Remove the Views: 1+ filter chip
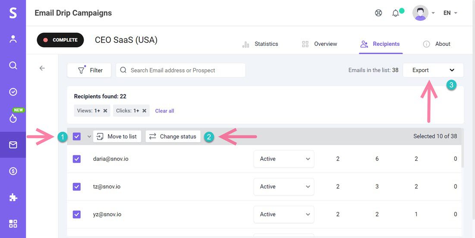Screen dimensions: 475x238 [105, 111]
